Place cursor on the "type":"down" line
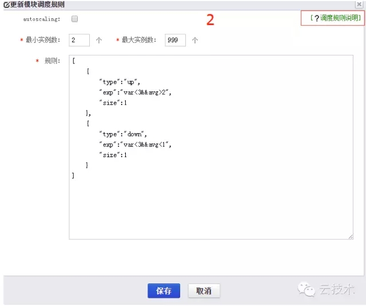This screenshot has height=308, width=366. (x=122, y=134)
